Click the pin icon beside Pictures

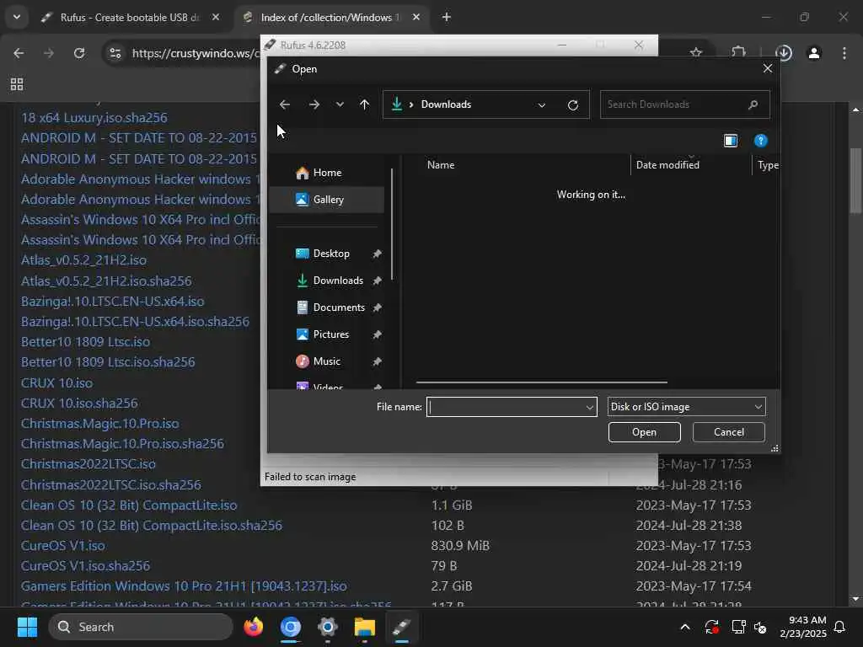pos(377,334)
